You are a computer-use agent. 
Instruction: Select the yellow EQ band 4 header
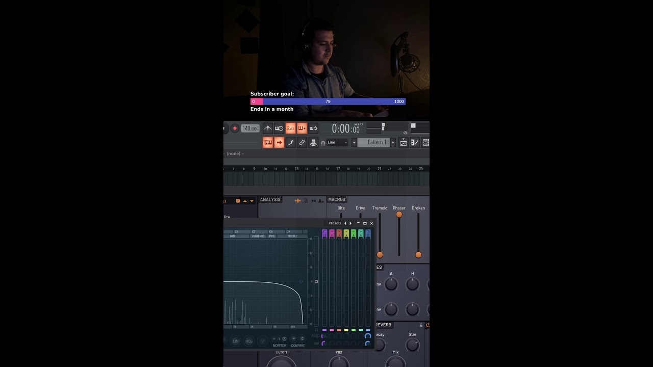click(x=346, y=234)
